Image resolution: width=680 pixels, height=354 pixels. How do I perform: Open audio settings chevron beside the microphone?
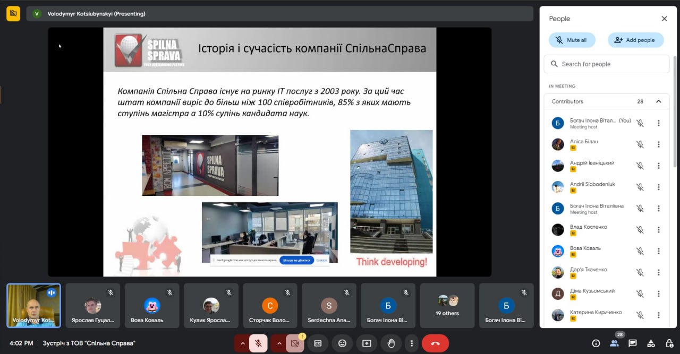(x=243, y=343)
